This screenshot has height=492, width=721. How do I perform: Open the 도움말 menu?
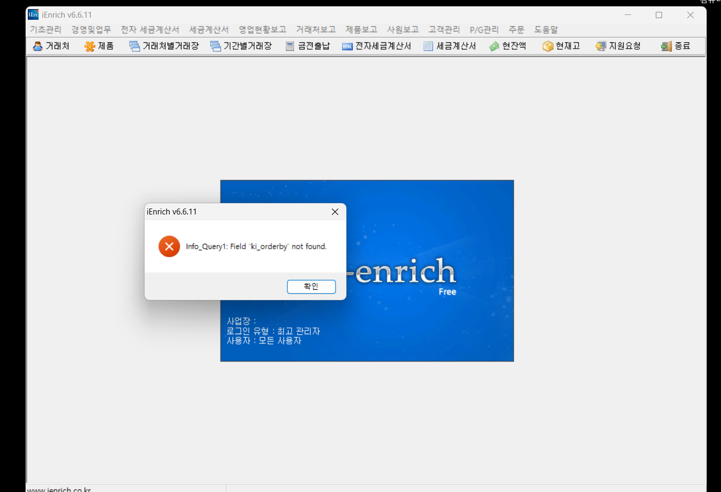coord(545,30)
